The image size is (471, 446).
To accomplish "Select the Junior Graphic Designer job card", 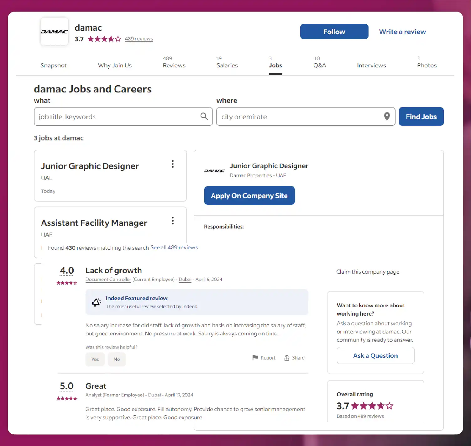I will [110, 176].
